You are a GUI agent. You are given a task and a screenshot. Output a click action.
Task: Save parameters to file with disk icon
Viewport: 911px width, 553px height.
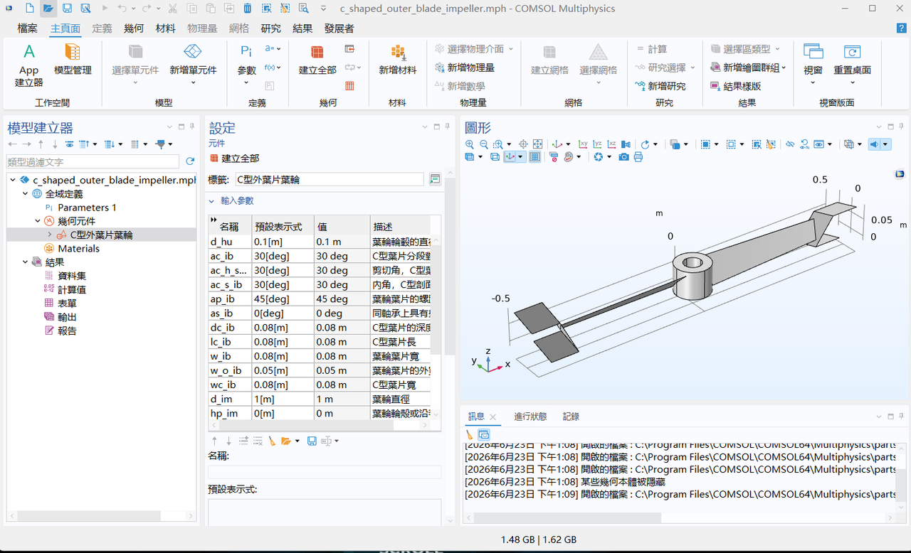pyautogui.click(x=312, y=441)
